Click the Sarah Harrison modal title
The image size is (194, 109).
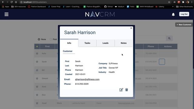[x=80, y=32]
